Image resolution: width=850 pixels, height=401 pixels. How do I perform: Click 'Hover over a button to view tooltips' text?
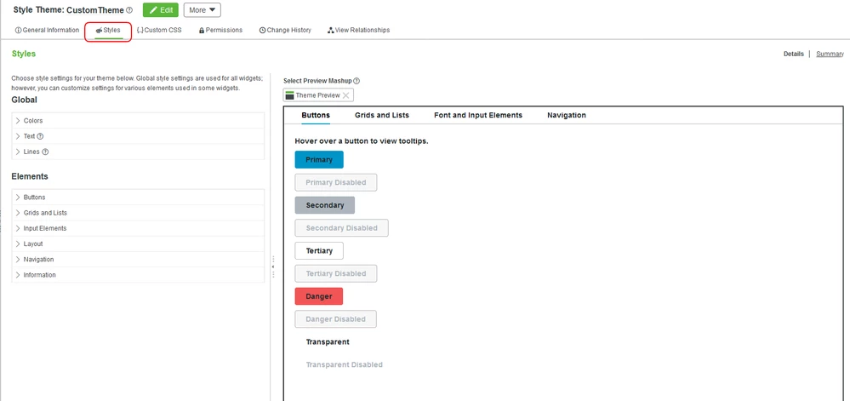click(362, 141)
